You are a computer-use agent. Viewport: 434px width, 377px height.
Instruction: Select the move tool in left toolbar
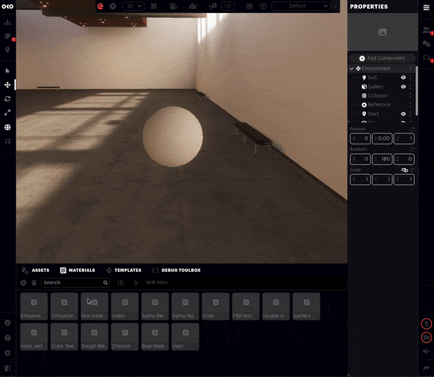coord(8,85)
